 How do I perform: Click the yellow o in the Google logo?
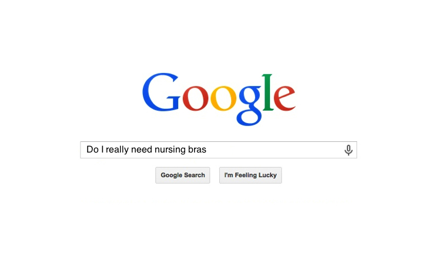(223, 98)
